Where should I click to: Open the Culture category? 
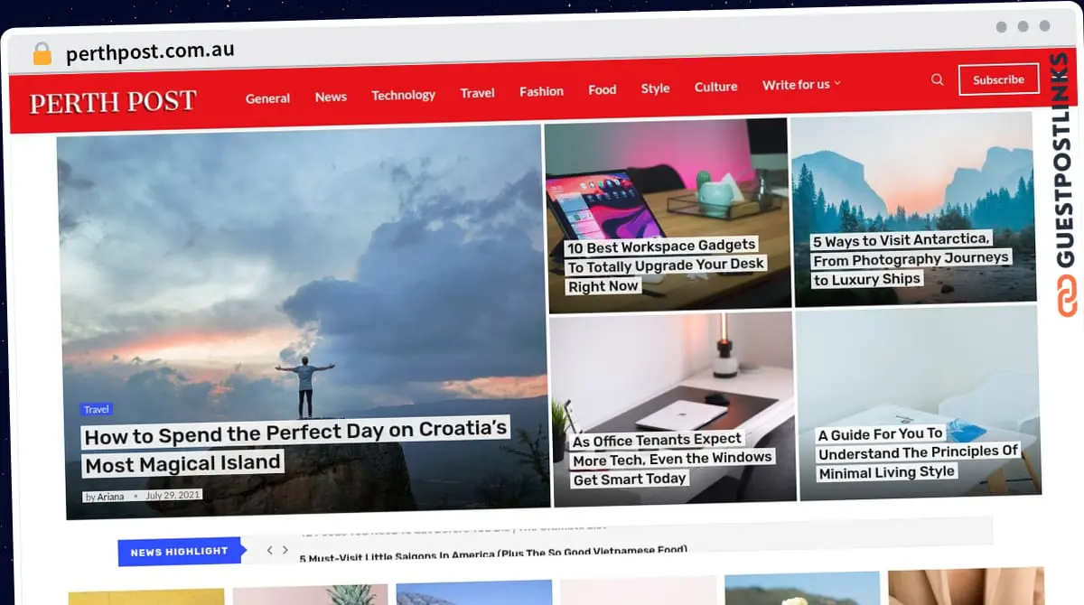pos(715,87)
